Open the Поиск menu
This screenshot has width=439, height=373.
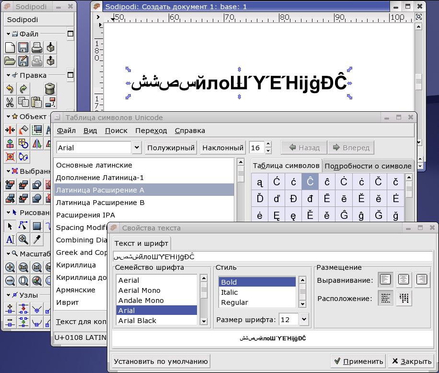coord(116,131)
